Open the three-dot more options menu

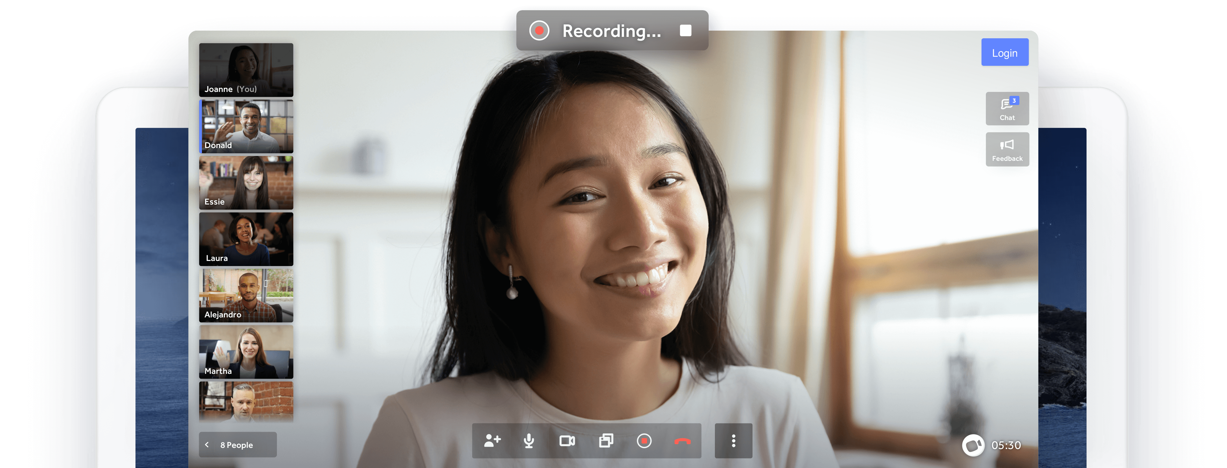pos(733,441)
